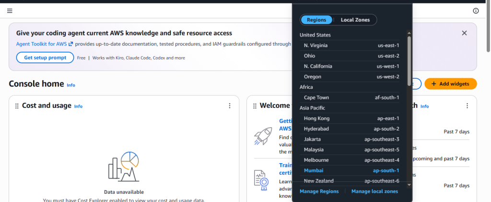Click the United States group heading
This screenshot has width=491, height=202.
315,35
